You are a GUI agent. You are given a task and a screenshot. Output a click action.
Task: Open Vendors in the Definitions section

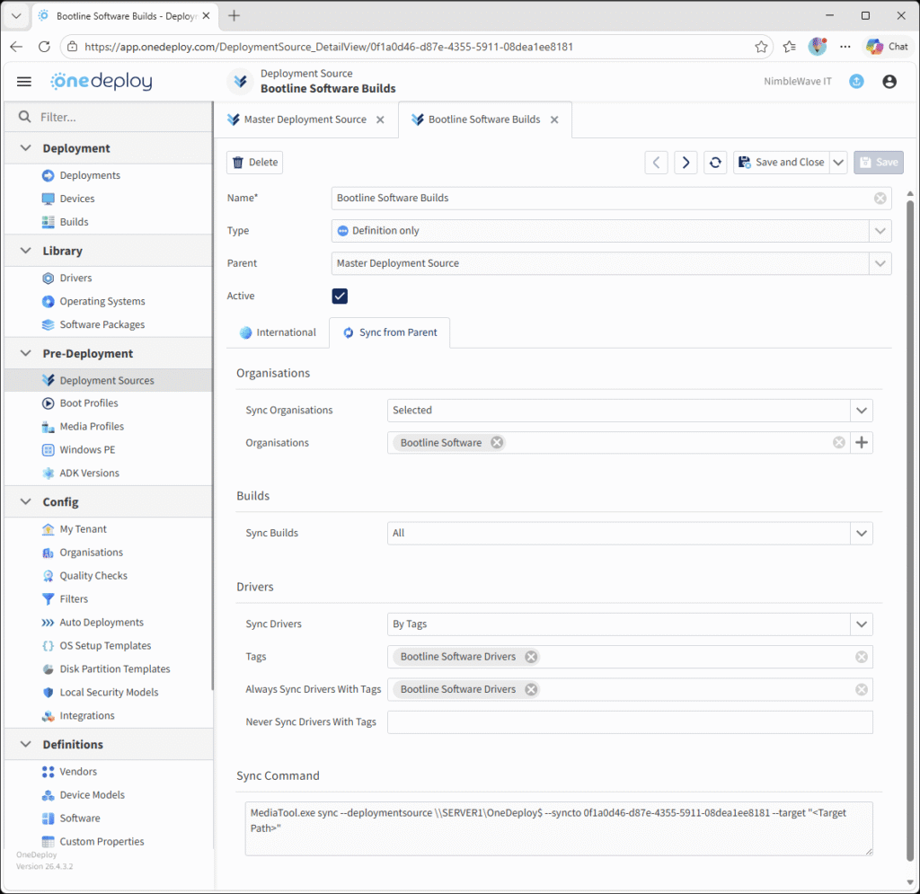[x=78, y=772]
